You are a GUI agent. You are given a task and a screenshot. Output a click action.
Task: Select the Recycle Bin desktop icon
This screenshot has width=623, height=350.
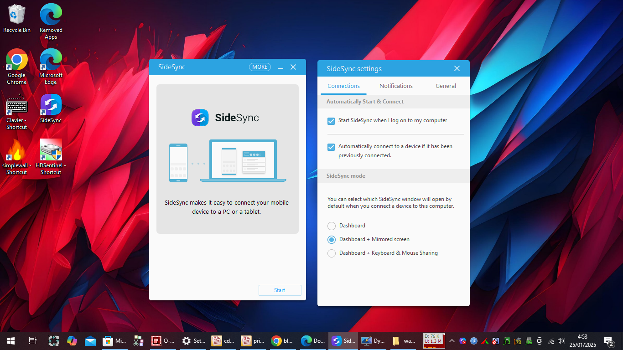[17, 19]
